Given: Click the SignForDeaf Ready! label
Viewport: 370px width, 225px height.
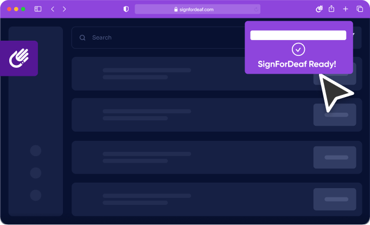Looking at the screenshot, I should pyautogui.click(x=297, y=64).
